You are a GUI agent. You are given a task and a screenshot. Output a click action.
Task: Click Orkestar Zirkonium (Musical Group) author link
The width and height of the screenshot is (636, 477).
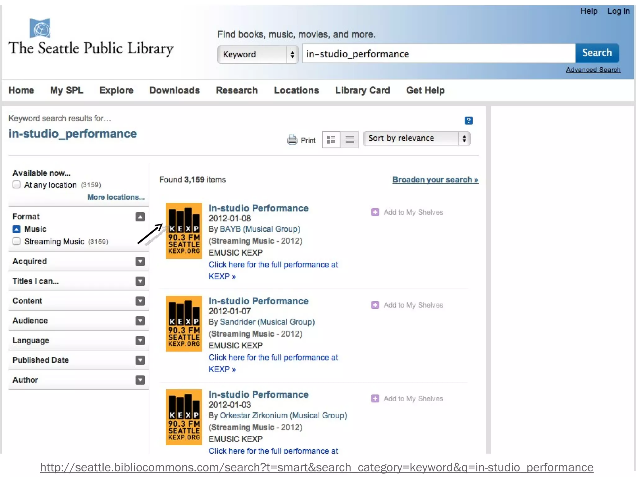pos(284,416)
